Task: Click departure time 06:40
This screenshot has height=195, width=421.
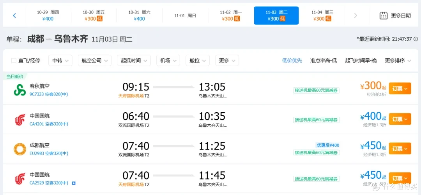Action: [x=136, y=117]
